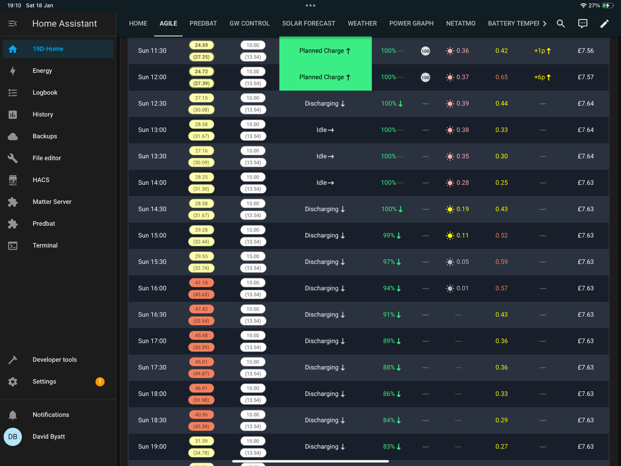The image size is (621, 466).
Task: Collapse the sidebar with the menu icon
Action: pos(13,23)
